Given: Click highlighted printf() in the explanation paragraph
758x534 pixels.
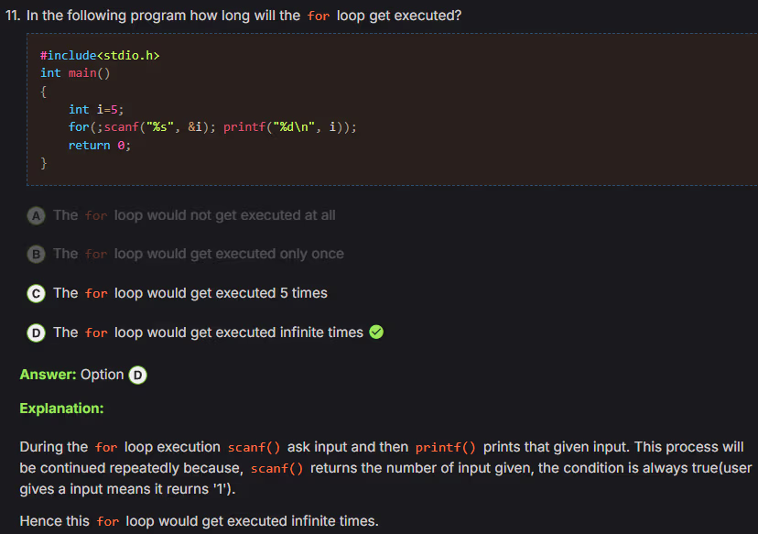Looking at the screenshot, I should [445, 448].
